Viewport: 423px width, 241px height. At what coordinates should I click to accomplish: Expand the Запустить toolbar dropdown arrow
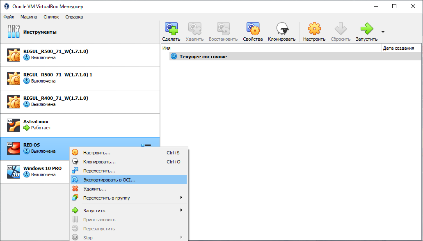click(x=383, y=32)
